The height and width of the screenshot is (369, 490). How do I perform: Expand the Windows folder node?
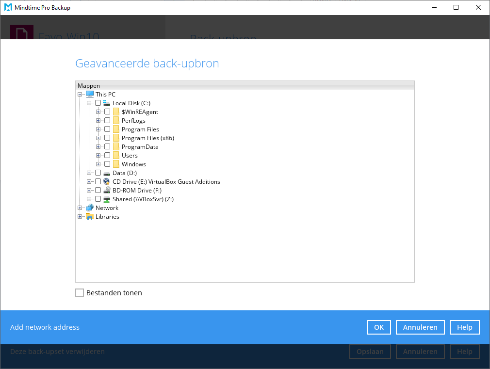point(98,164)
